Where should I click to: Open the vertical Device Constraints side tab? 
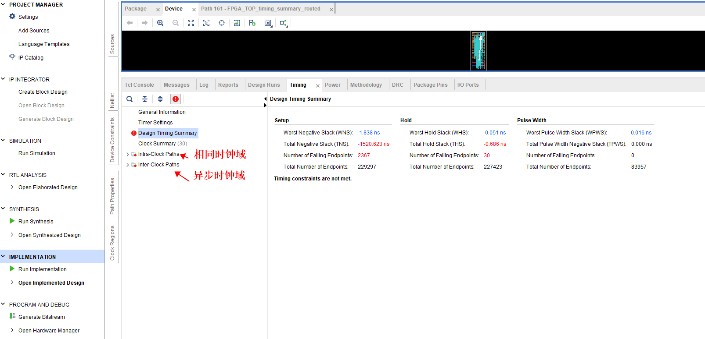point(113,140)
